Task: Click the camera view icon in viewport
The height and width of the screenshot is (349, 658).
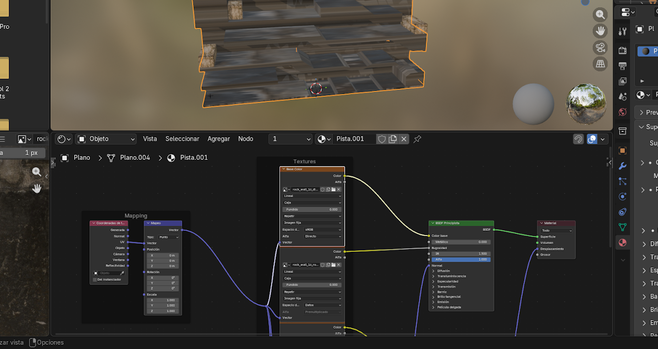Action: (600, 48)
